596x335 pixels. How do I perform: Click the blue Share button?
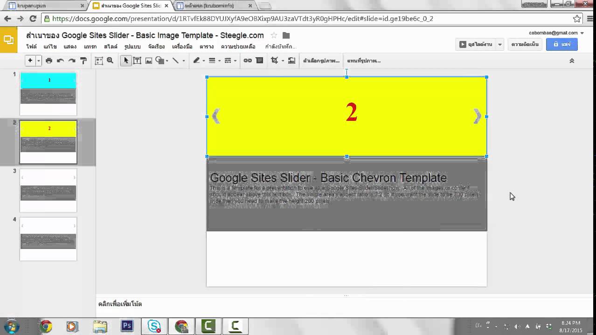(x=562, y=44)
